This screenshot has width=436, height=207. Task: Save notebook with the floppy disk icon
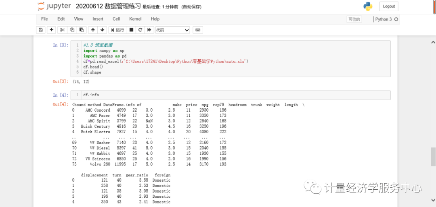[41, 30]
